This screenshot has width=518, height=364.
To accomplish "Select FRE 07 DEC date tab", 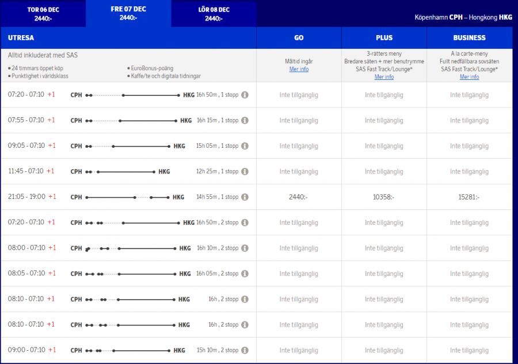I will 128,13.
